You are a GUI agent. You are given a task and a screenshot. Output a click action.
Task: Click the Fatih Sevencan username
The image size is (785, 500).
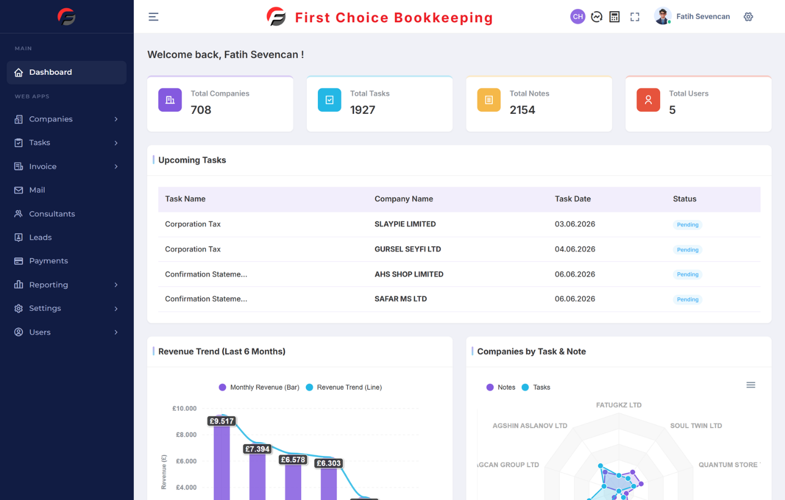702,17
